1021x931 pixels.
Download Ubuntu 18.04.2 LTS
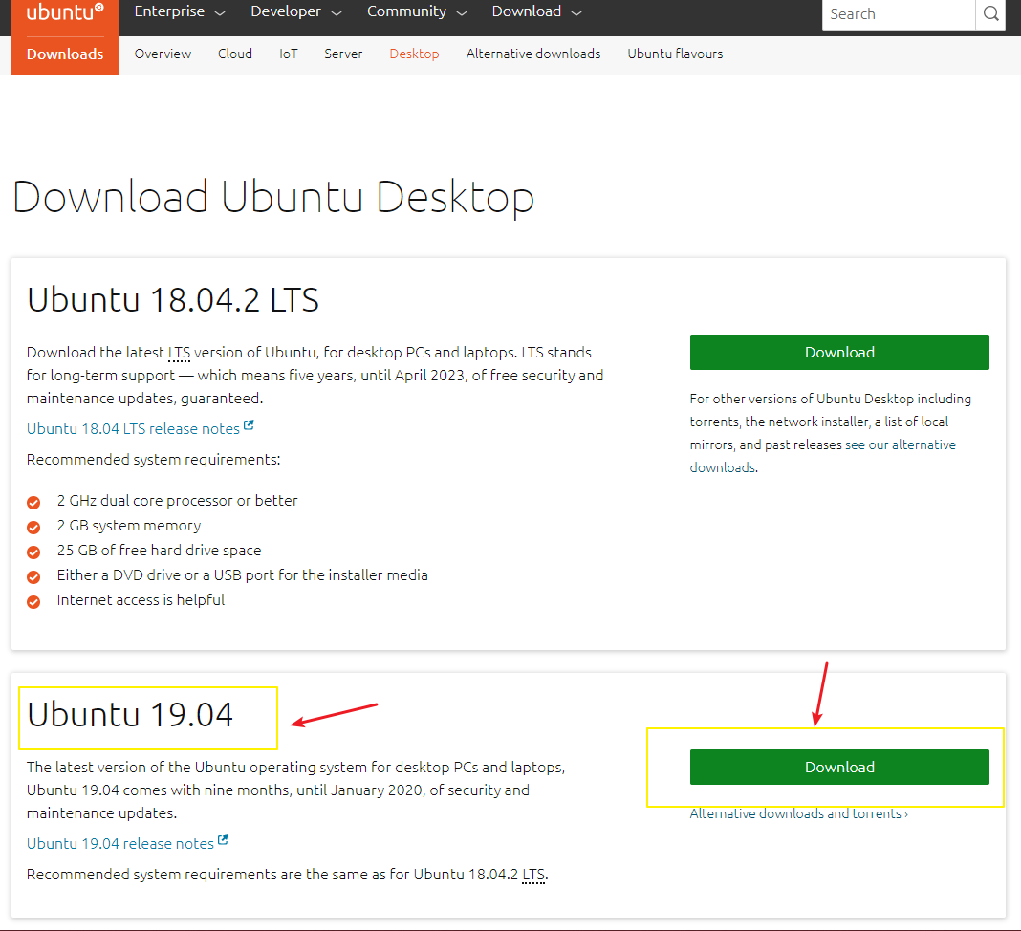coord(839,352)
